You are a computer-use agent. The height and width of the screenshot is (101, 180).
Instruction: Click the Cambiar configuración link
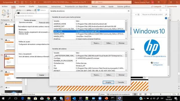(x=157, y=64)
